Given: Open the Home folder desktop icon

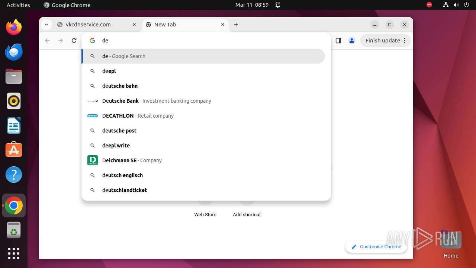Looking at the screenshot, I should (x=451, y=244).
